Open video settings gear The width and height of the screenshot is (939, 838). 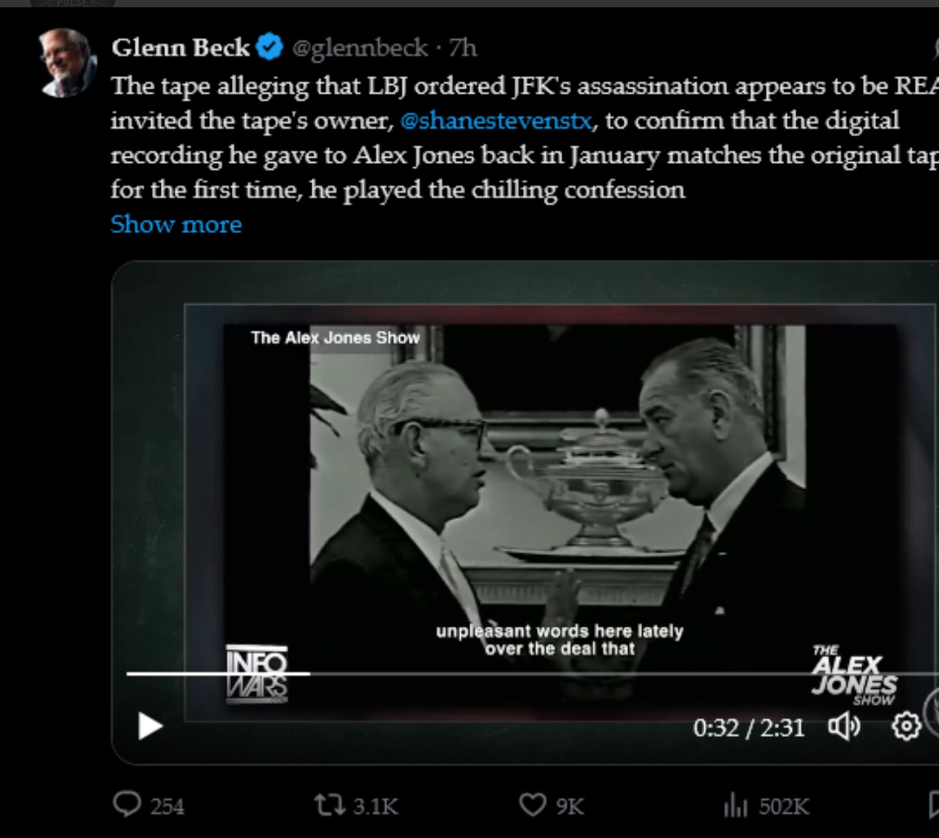[x=906, y=726]
